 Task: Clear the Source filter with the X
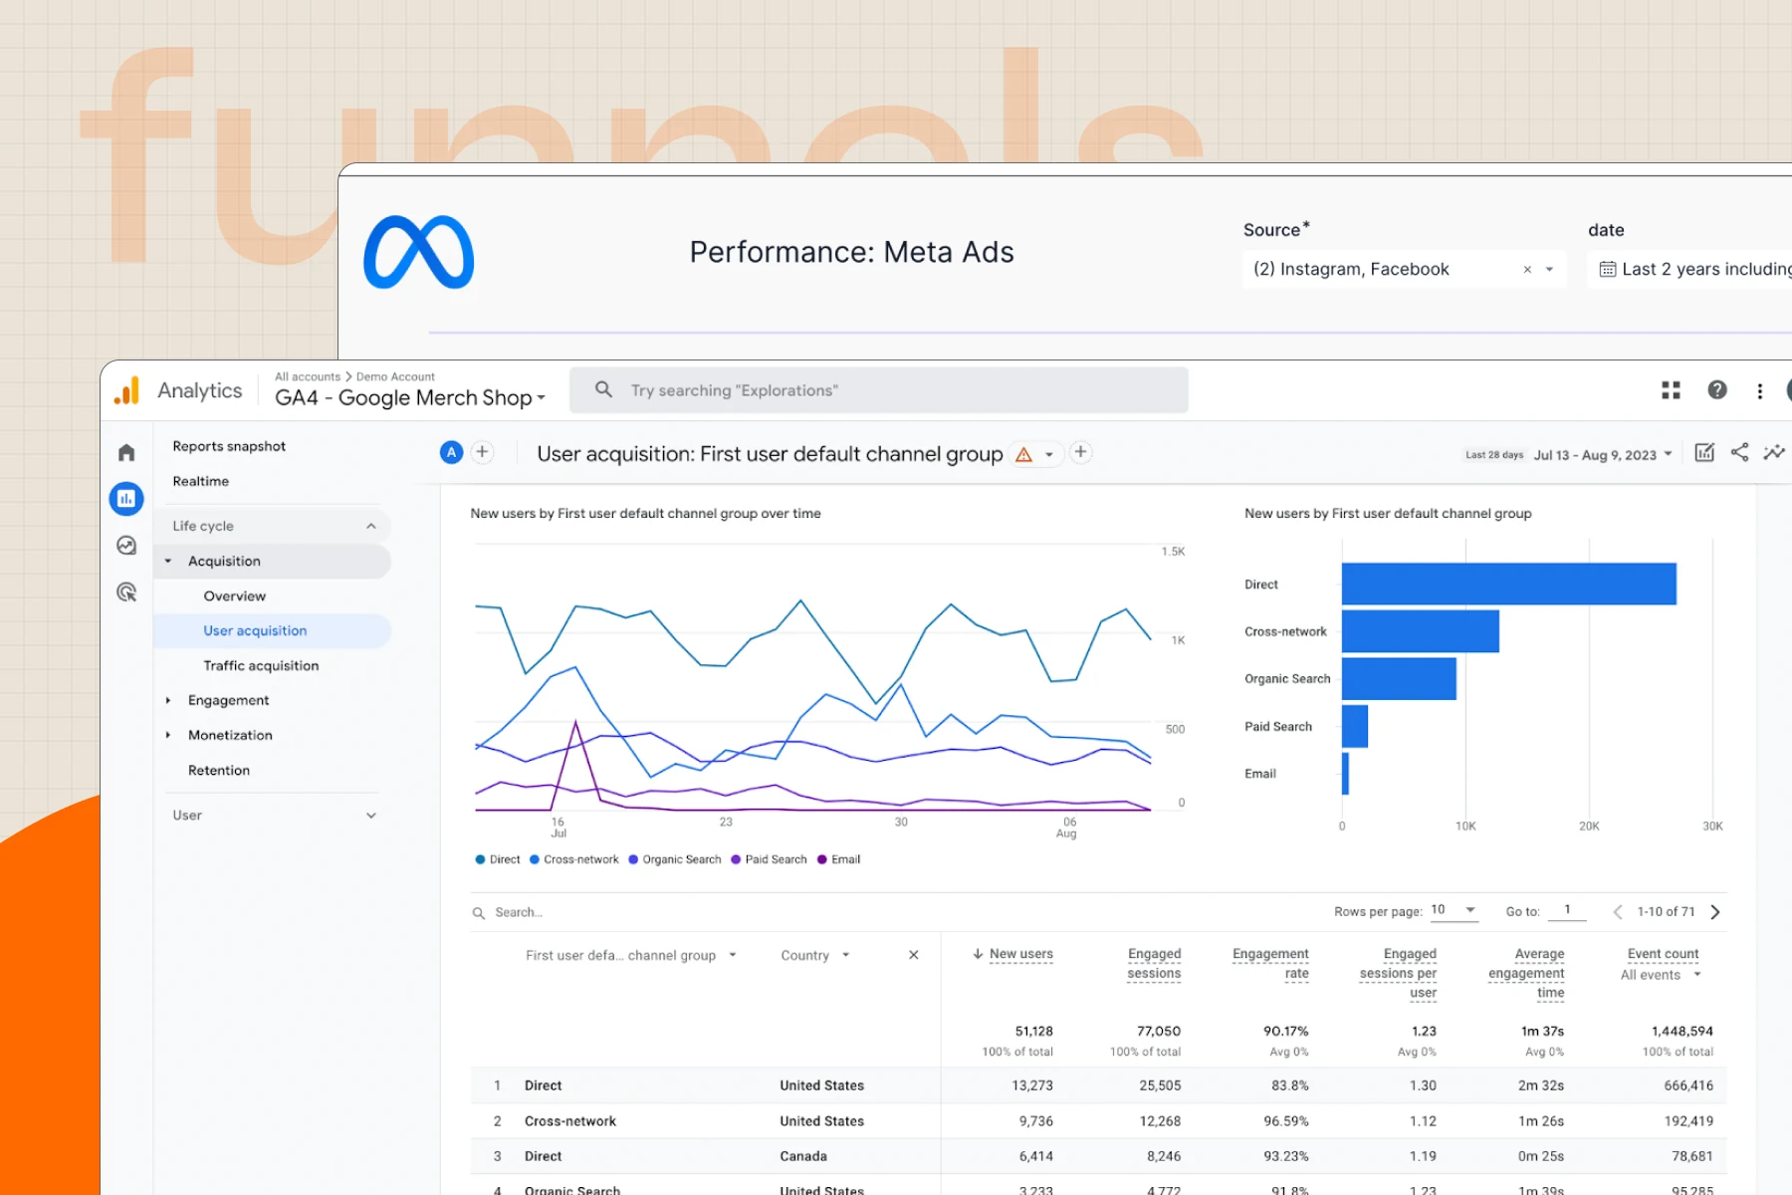point(1527,270)
